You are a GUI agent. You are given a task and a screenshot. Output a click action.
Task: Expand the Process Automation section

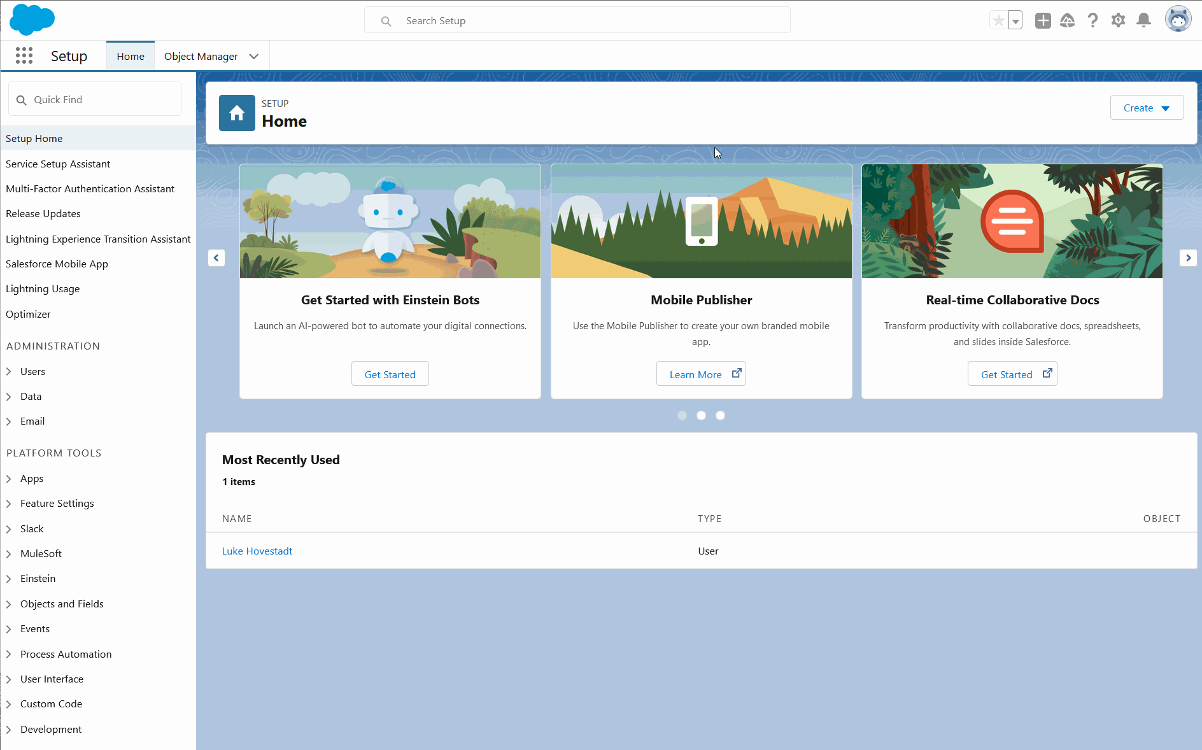pos(9,654)
